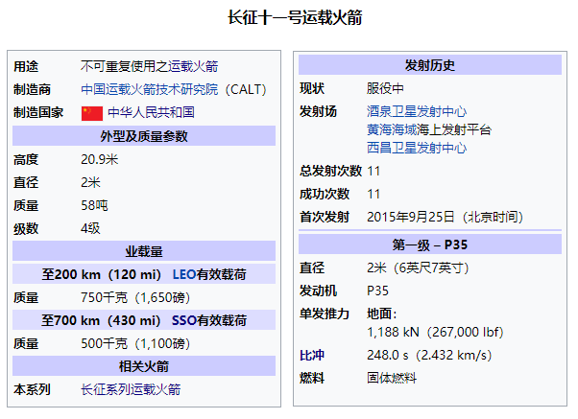Follow the SSO link in payload header
This screenshot has width=578, height=419.
click(x=184, y=320)
